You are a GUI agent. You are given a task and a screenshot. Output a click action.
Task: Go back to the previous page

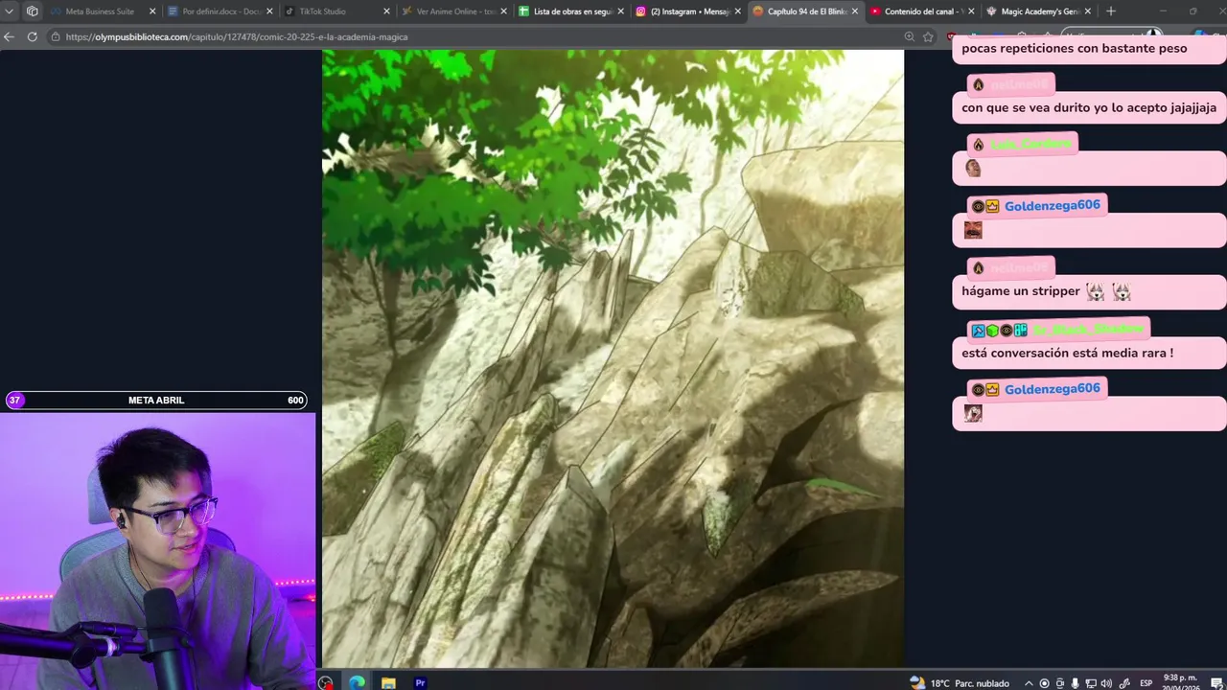point(10,36)
